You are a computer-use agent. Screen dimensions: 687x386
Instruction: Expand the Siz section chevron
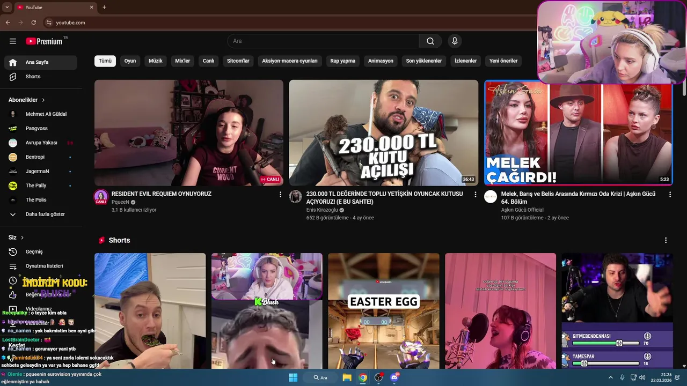(22, 237)
